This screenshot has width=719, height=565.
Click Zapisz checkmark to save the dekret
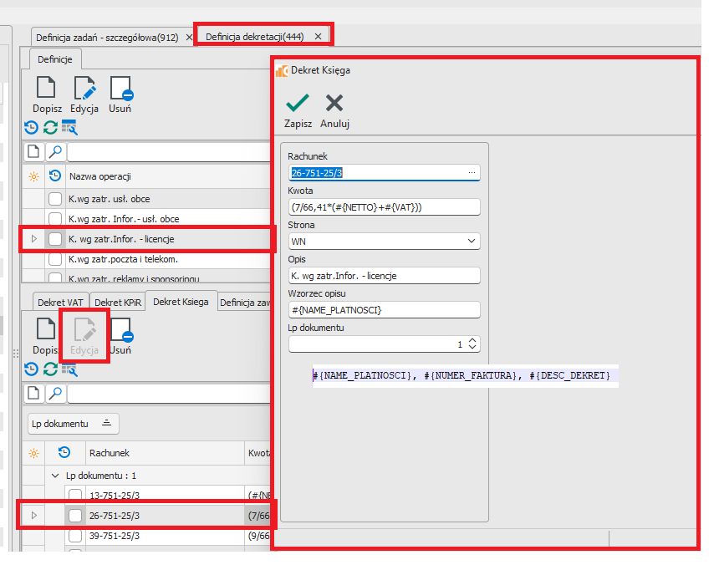pos(298,104)
